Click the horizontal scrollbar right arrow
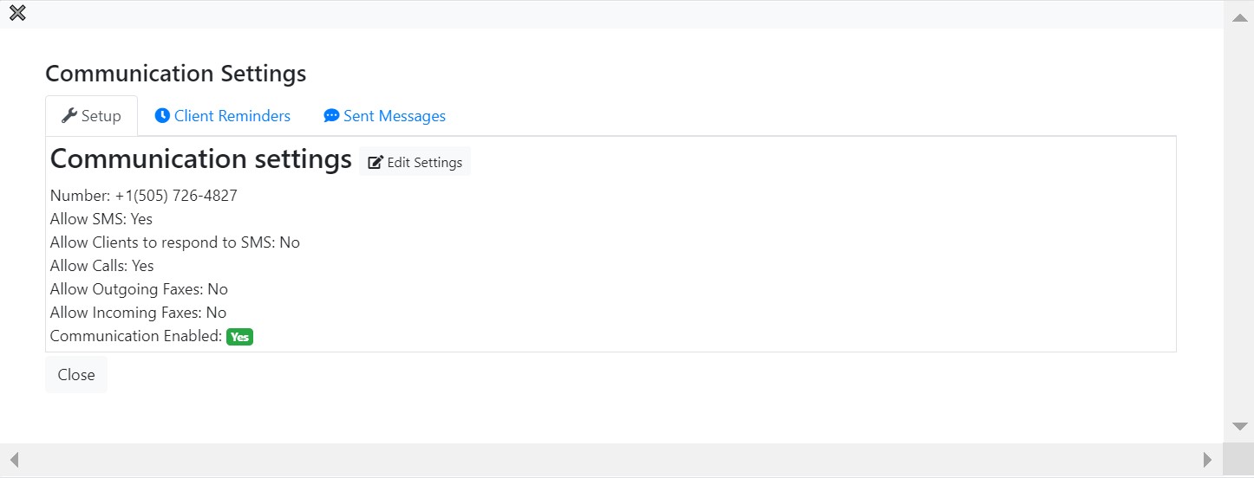1254x478 pixels. pos(1208,459)
